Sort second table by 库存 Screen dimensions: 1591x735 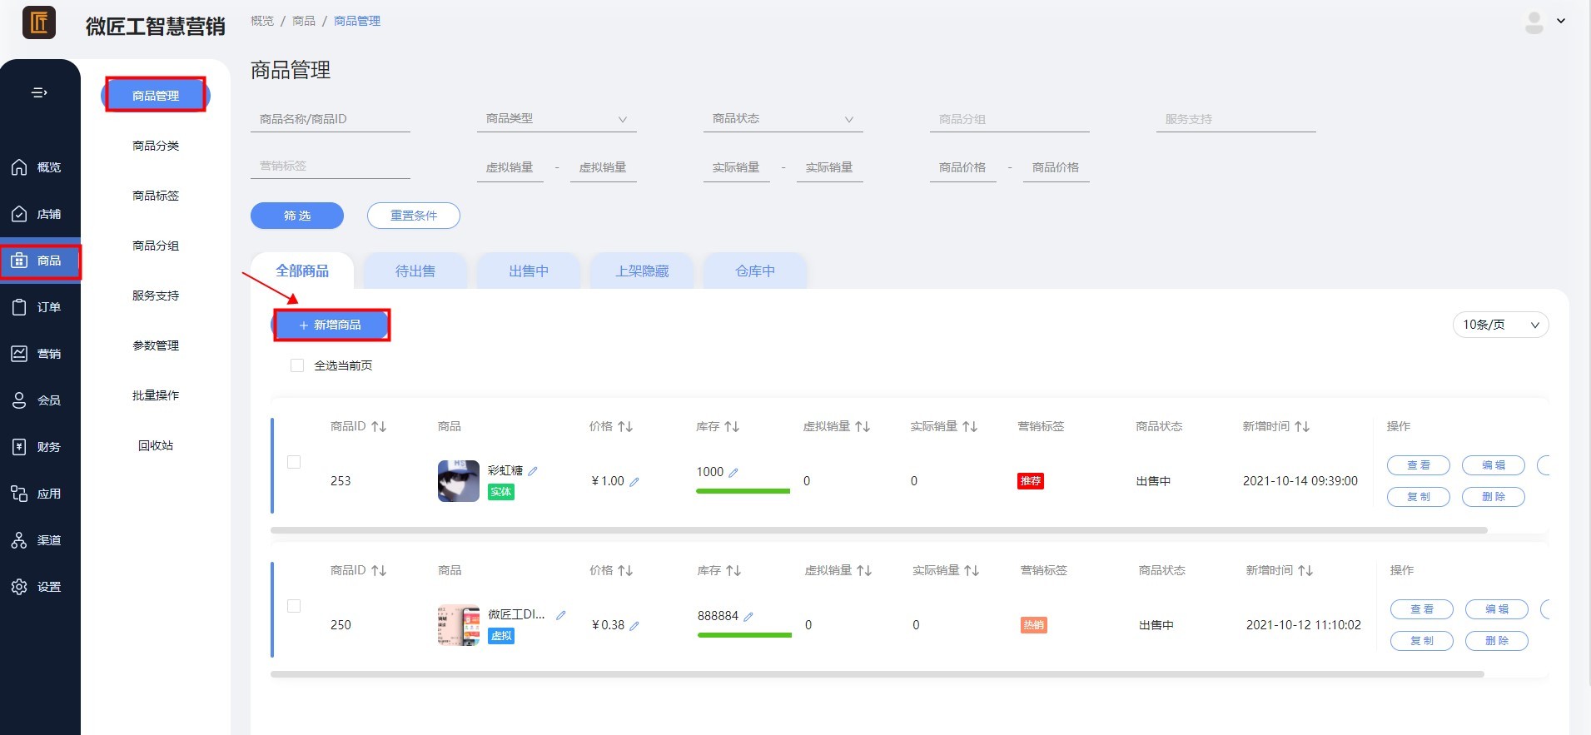coord(733,570)
